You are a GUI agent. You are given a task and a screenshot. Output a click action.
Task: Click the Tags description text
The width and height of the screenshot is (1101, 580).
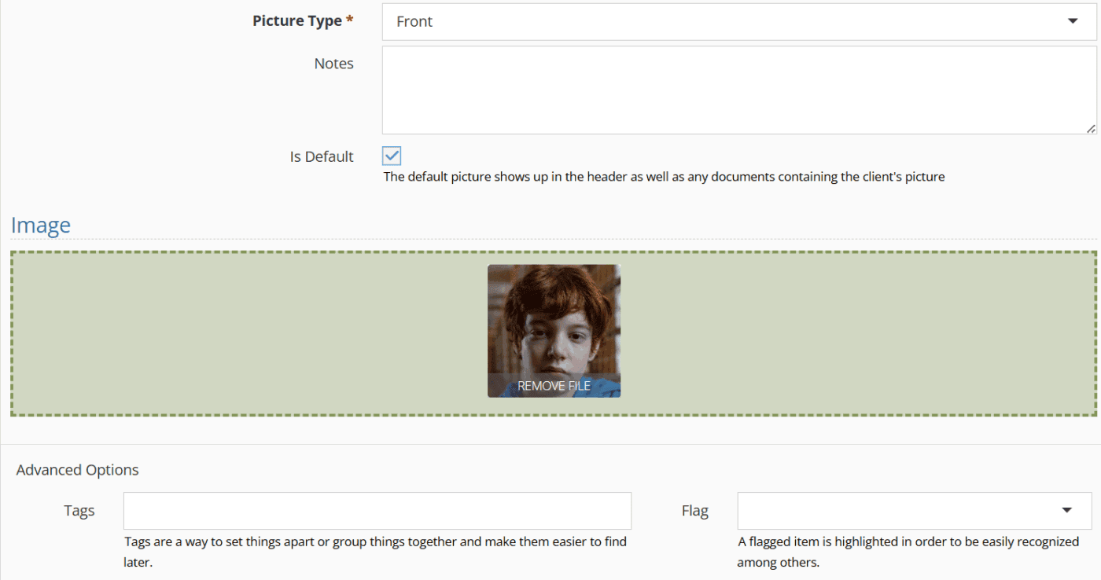coord(376,552)
